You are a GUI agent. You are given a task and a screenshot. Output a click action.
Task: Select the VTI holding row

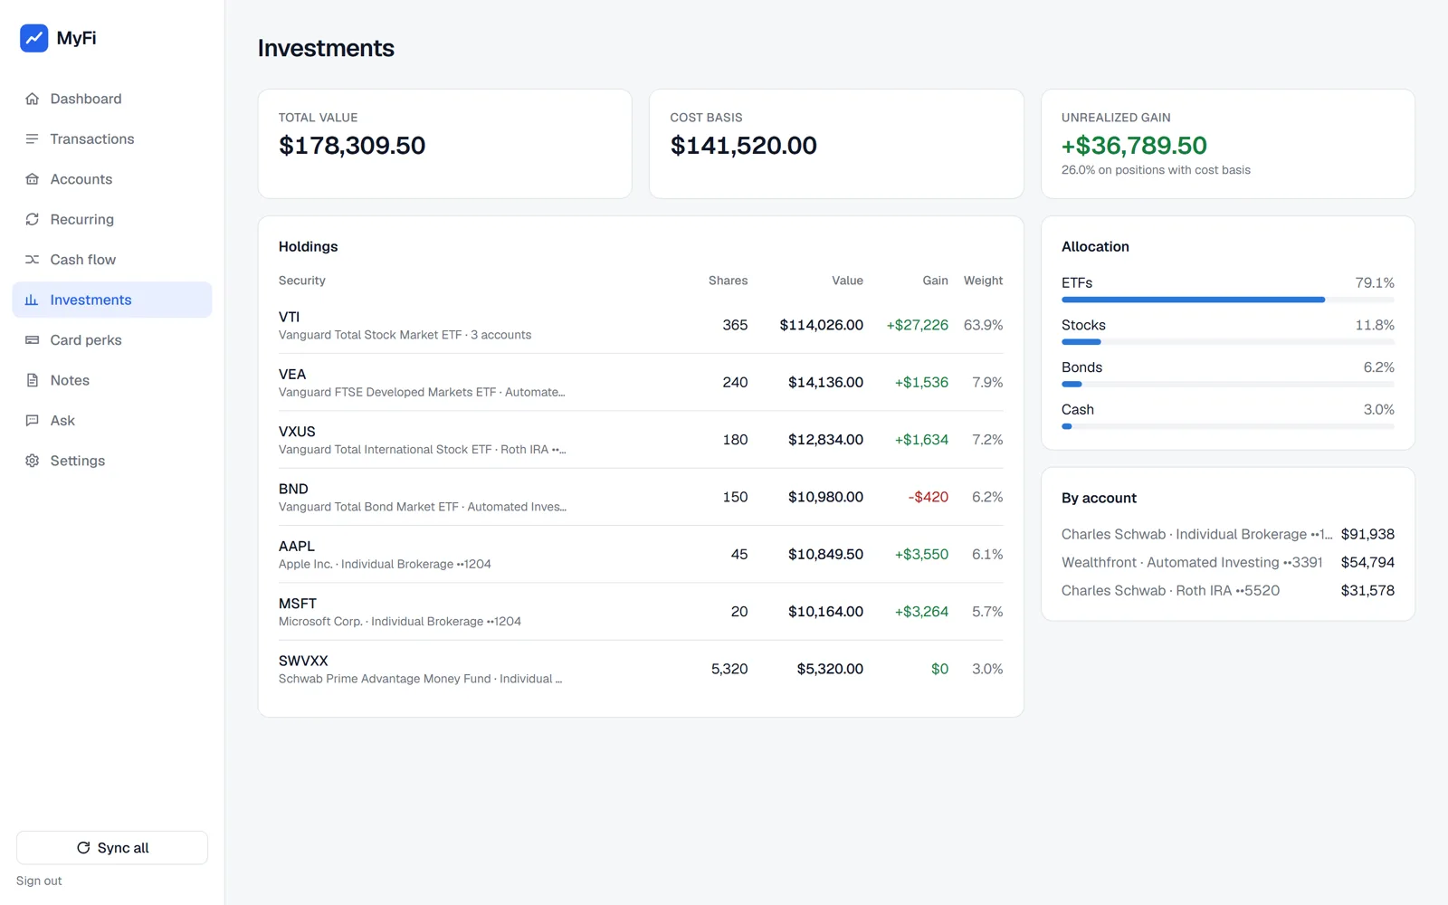pos(641,325)
